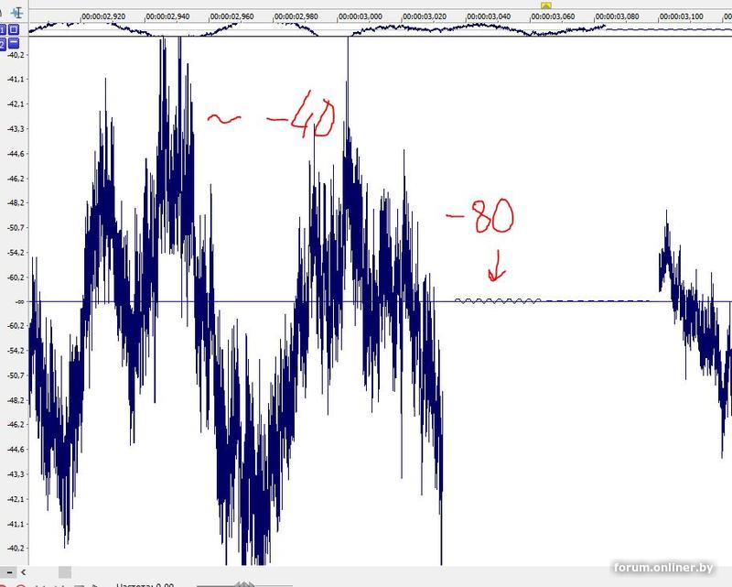The height and width of the screenshot is (587, 732).
Task: Click the waveform edit tool icon
Action: coord(17,12)
